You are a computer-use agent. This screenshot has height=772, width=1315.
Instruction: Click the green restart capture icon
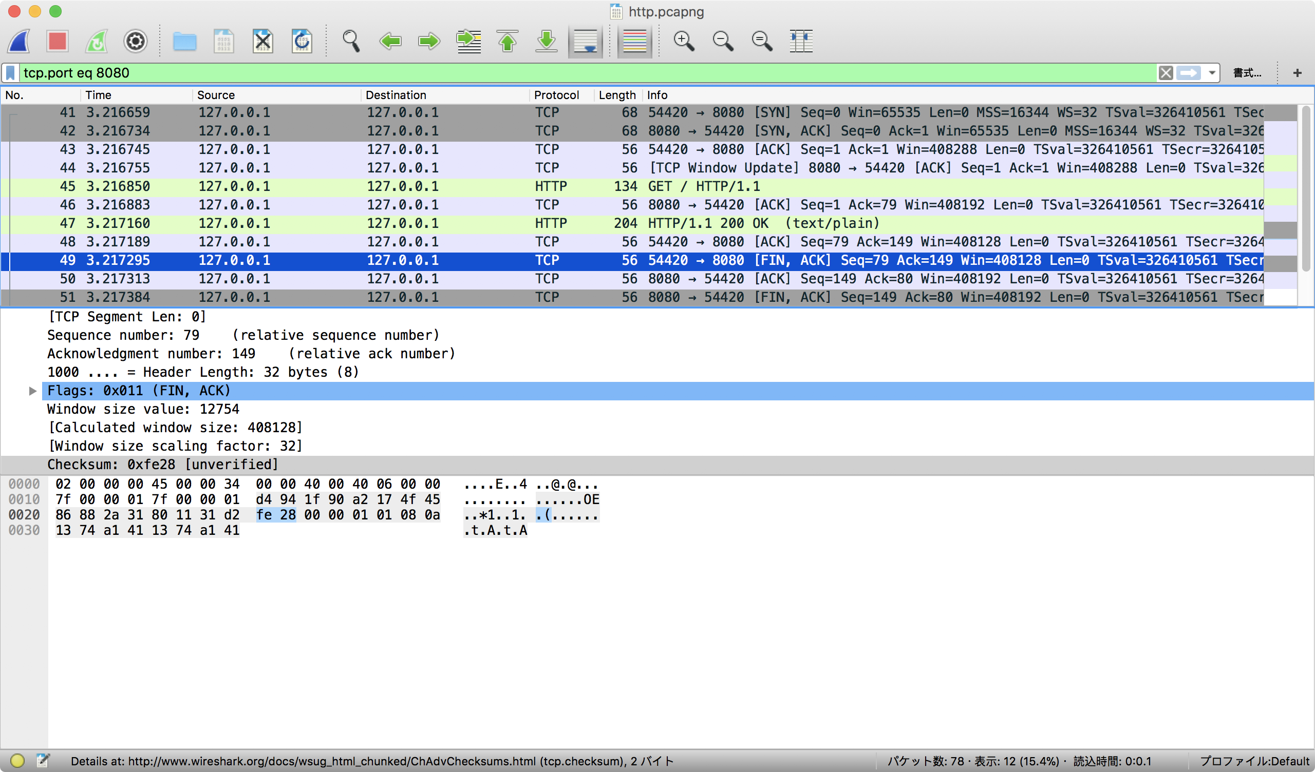[x=97, y=41]
